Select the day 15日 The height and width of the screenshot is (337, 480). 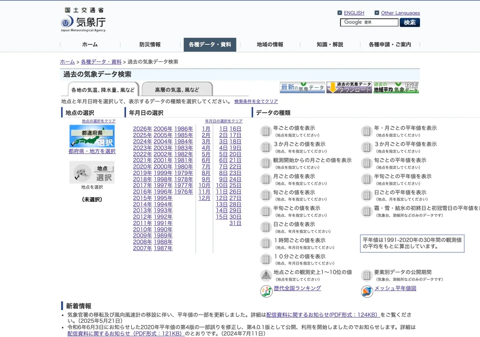[222, 217]
